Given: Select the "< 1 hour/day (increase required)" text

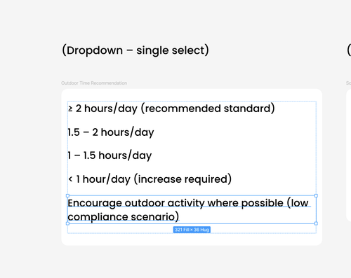Looking at the screenshot, I should pos(150,179).
